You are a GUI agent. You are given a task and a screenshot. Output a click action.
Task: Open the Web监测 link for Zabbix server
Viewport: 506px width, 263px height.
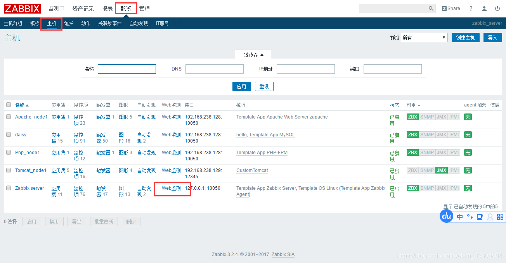tap(171, 188)
